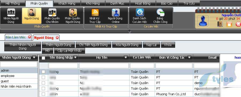Click the Mở button
Screen dimensions: 241x97
coord(47,51)
